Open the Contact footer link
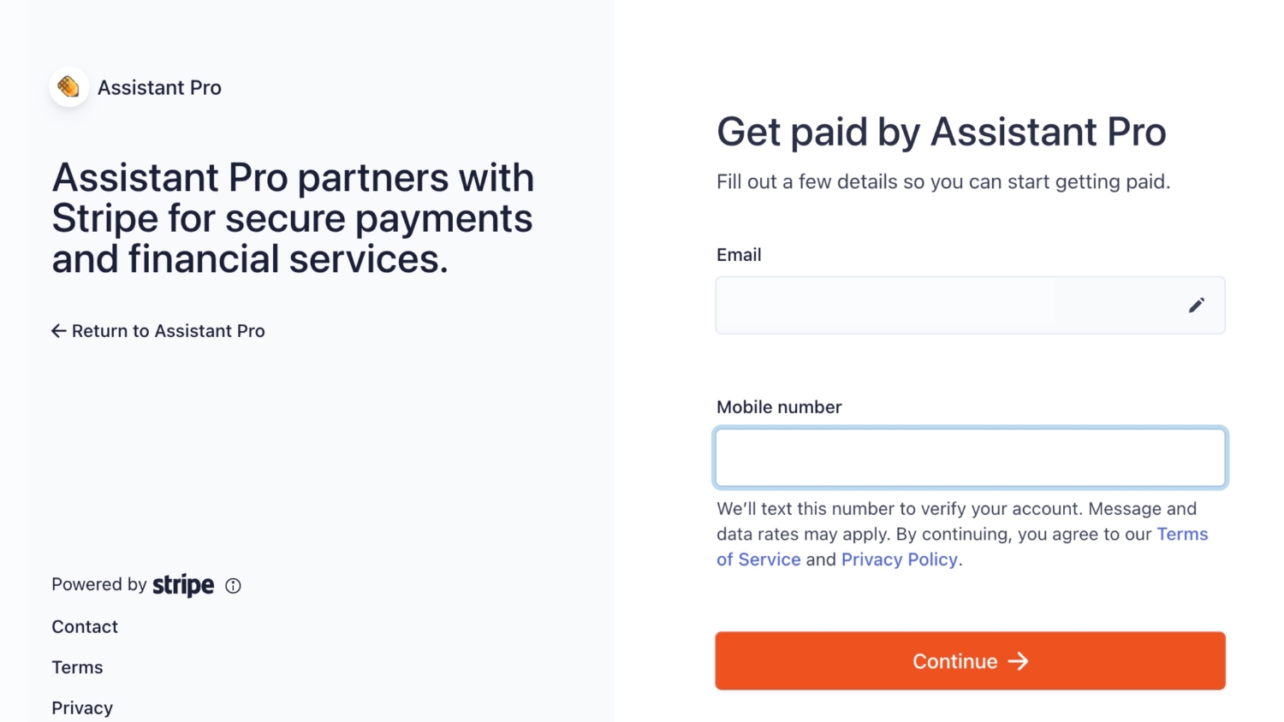Screen dimensions: 1284x722 click(x=85, y=627)
